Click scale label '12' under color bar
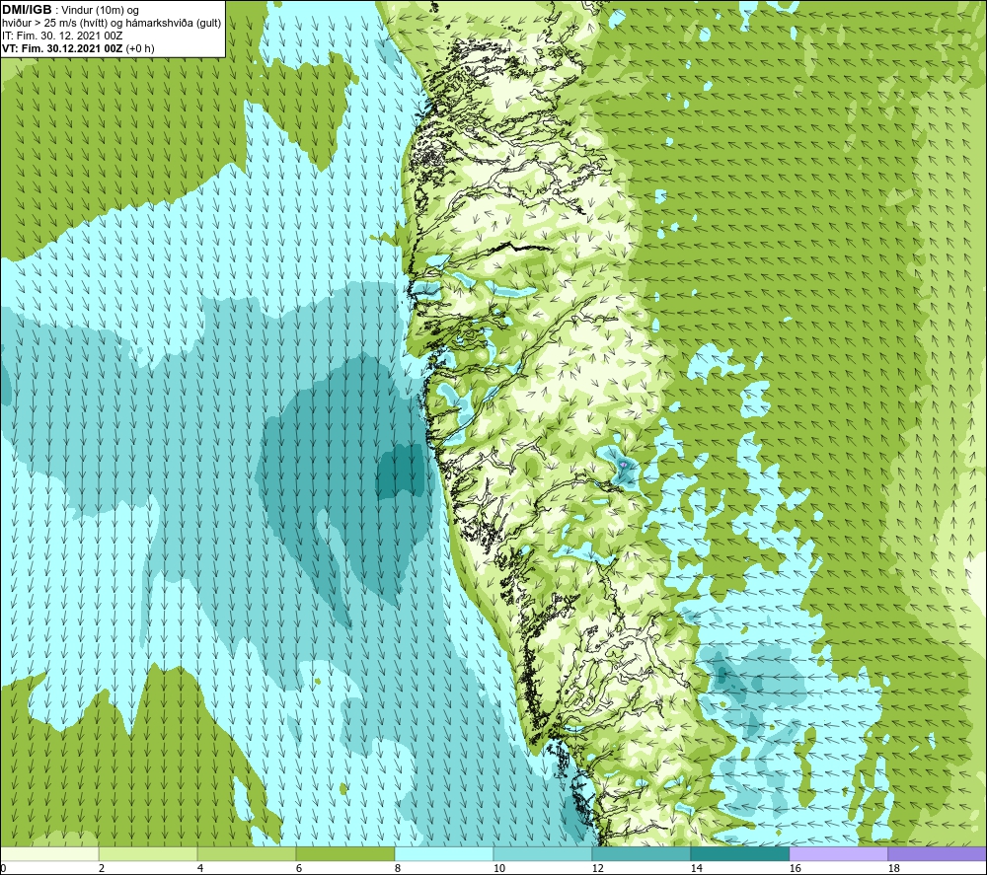 point(597,868)
